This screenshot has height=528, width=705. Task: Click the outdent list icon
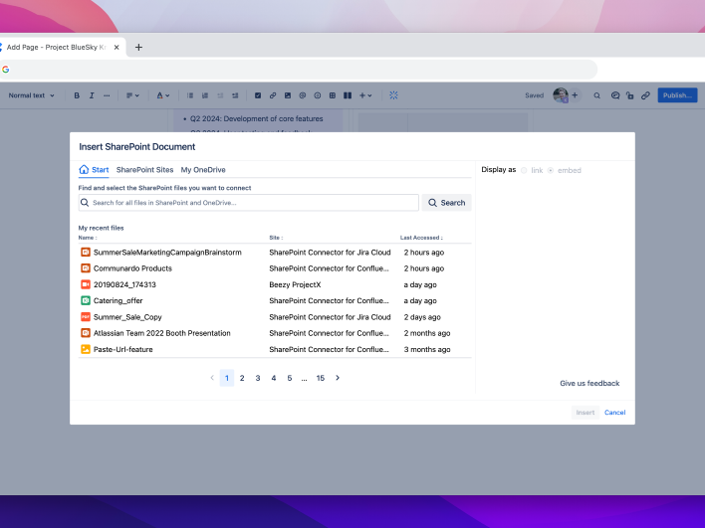pyautogui.click(x=220, y=95)
